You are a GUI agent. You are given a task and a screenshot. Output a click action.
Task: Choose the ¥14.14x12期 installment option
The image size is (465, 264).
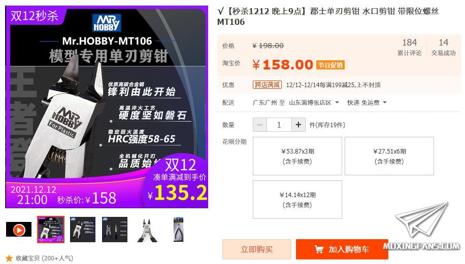pyautogui.click(x=297, y=200)
